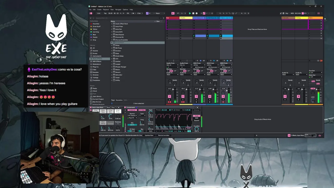Screen dimensions: 334x188
Task: Click the Update Now button
Action: click(149, 135)
